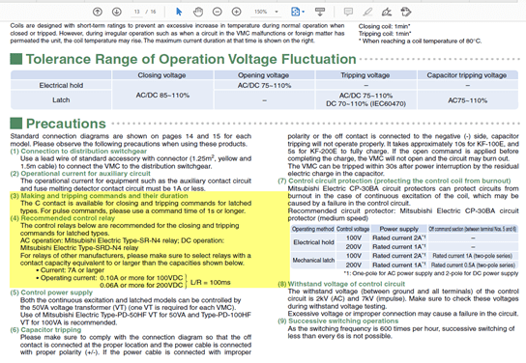Click the Latch row label
526x363 pixels.
click(61, 99)
